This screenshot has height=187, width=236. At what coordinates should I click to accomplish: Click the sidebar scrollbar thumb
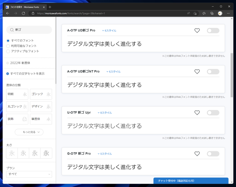56,51
